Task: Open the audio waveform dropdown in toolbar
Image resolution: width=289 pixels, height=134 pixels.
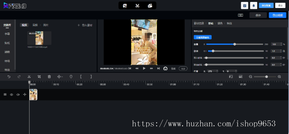Action: (60, 77)
